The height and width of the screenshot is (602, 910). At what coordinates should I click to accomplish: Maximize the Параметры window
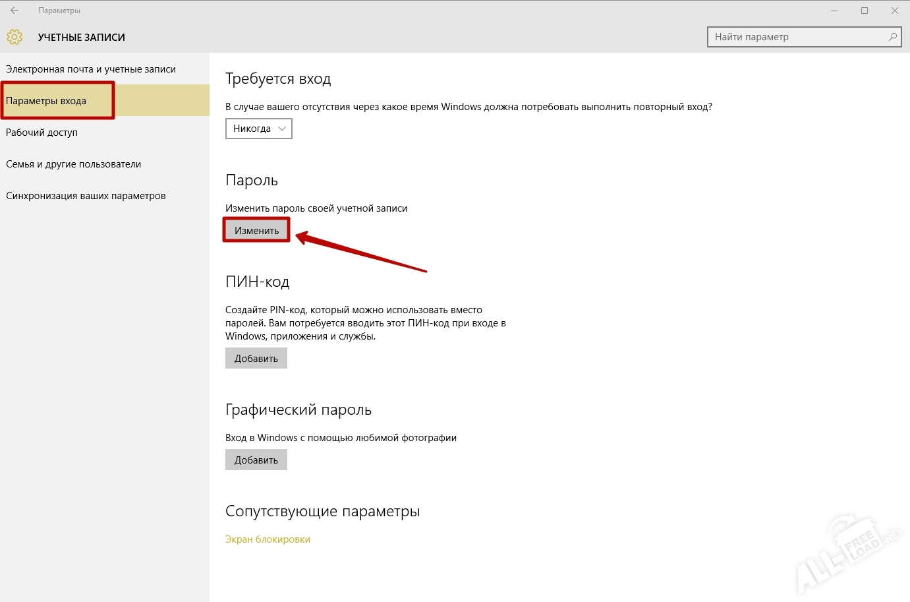point(865,11)
